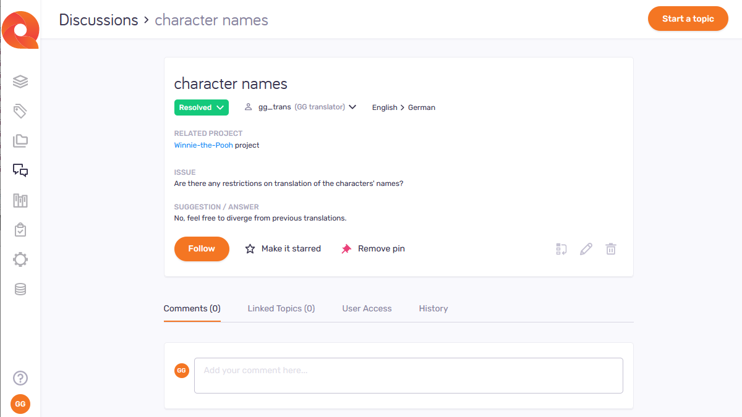Screen dimensions: 742x417
Task: Open the folders icon in sidebar
Action: click(20, 141)
